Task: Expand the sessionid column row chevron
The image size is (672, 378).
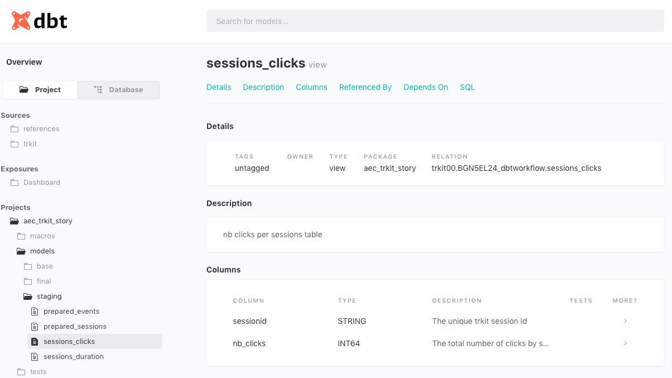Action: [x=625, y=321]
